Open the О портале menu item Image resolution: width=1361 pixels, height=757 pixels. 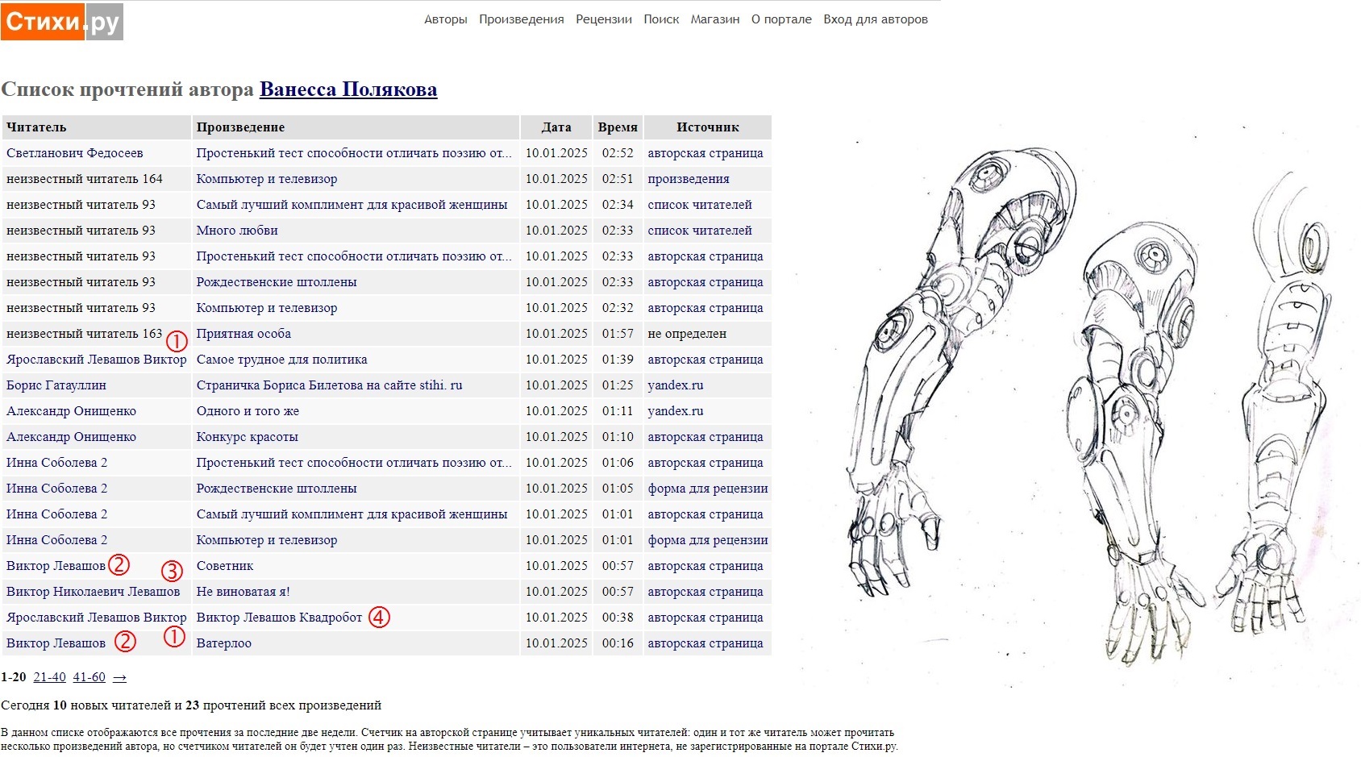tap(781, 19)
